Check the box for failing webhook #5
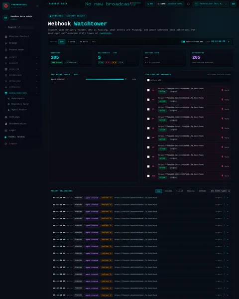The height and width of the screenshot is (299, 239). (x=148, y=129)
